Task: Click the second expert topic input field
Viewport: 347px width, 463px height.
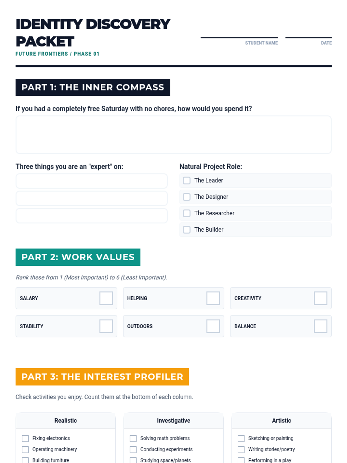Action: pos(92,199)
